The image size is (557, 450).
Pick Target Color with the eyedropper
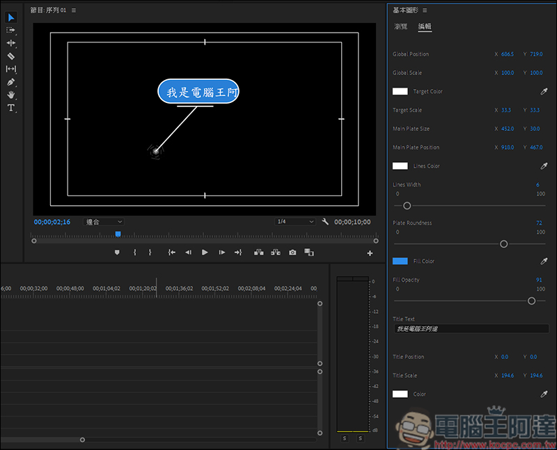coord(544,92)
